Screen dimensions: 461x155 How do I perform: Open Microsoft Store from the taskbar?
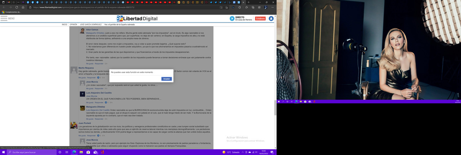(x=88, y=152)
